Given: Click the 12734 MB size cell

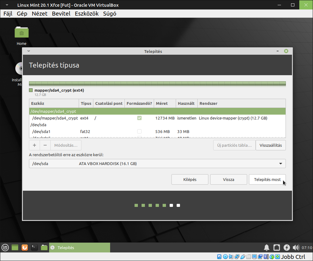Looking at the screenshot, I should coord(165,118).
